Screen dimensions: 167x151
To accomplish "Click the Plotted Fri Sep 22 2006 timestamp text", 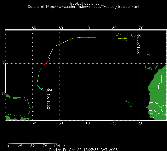I will 83,149.
